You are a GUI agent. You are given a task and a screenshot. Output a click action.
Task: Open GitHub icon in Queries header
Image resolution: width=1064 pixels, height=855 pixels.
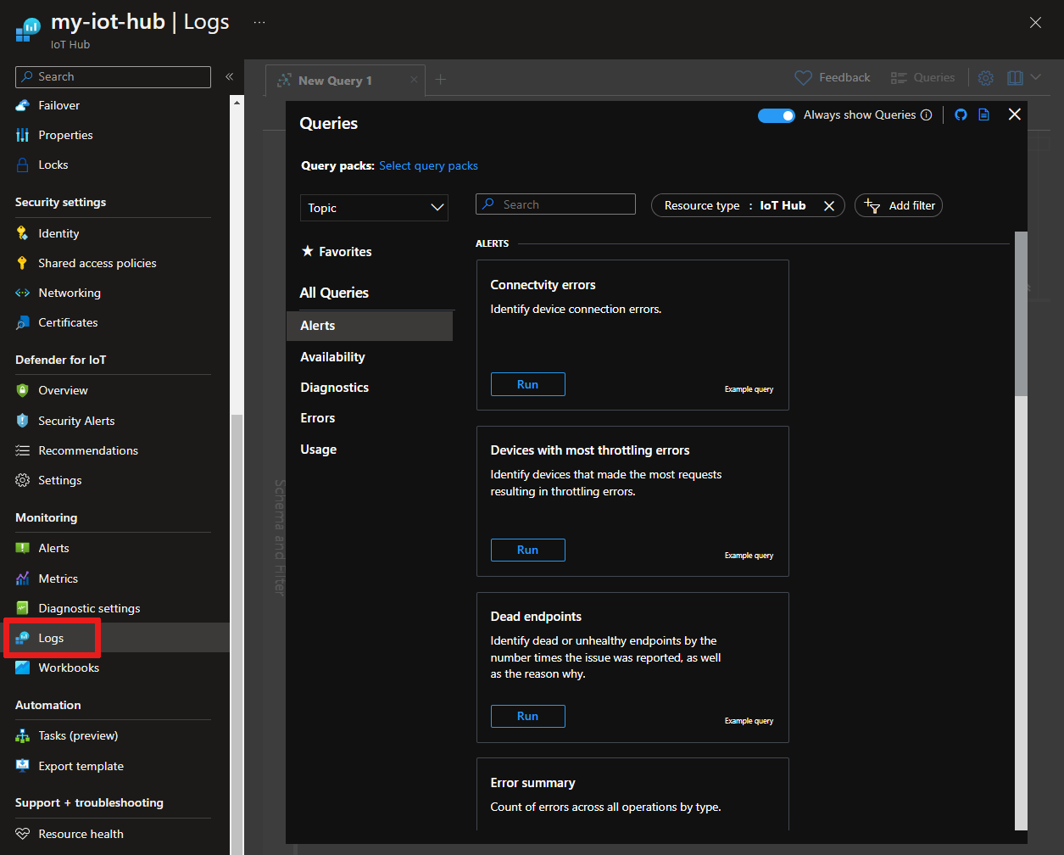click(x=961, y=115)
